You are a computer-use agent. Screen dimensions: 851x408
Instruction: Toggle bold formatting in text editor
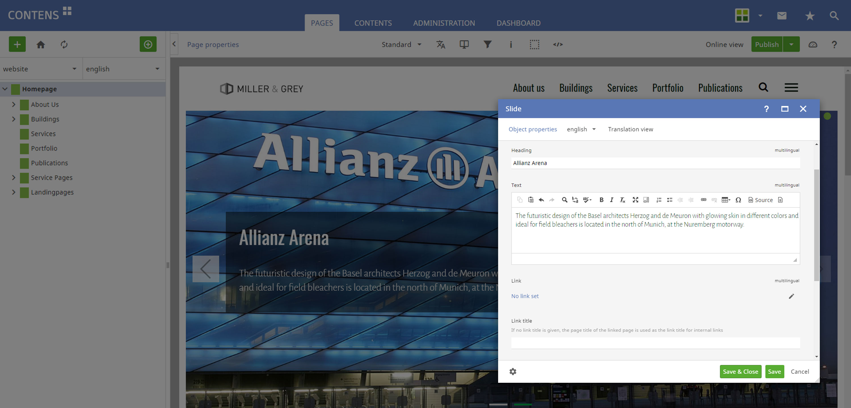click(x=601, y=200)
